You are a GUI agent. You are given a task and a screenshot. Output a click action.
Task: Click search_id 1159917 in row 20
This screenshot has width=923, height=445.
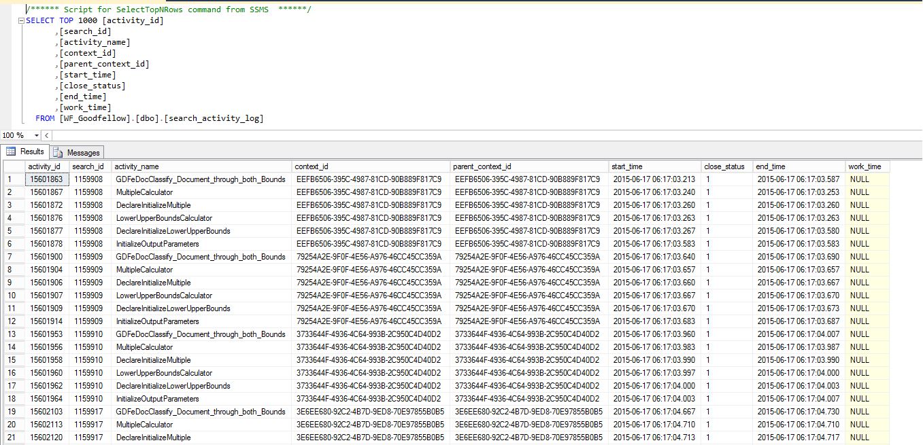point(90,425)
